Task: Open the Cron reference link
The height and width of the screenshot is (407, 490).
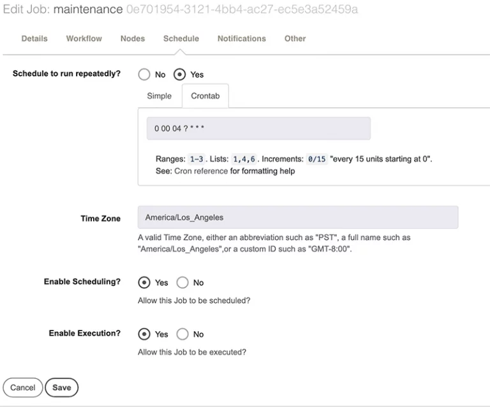Action: point(201,171)
